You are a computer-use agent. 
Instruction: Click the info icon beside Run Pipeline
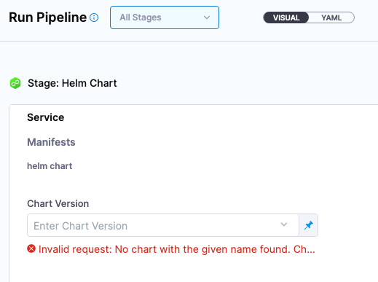tap(94, 17)
